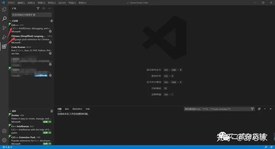Click the collapse all icon in problems panel
The height and width of the screenshot is (149, 275).
tap(259, 109)
